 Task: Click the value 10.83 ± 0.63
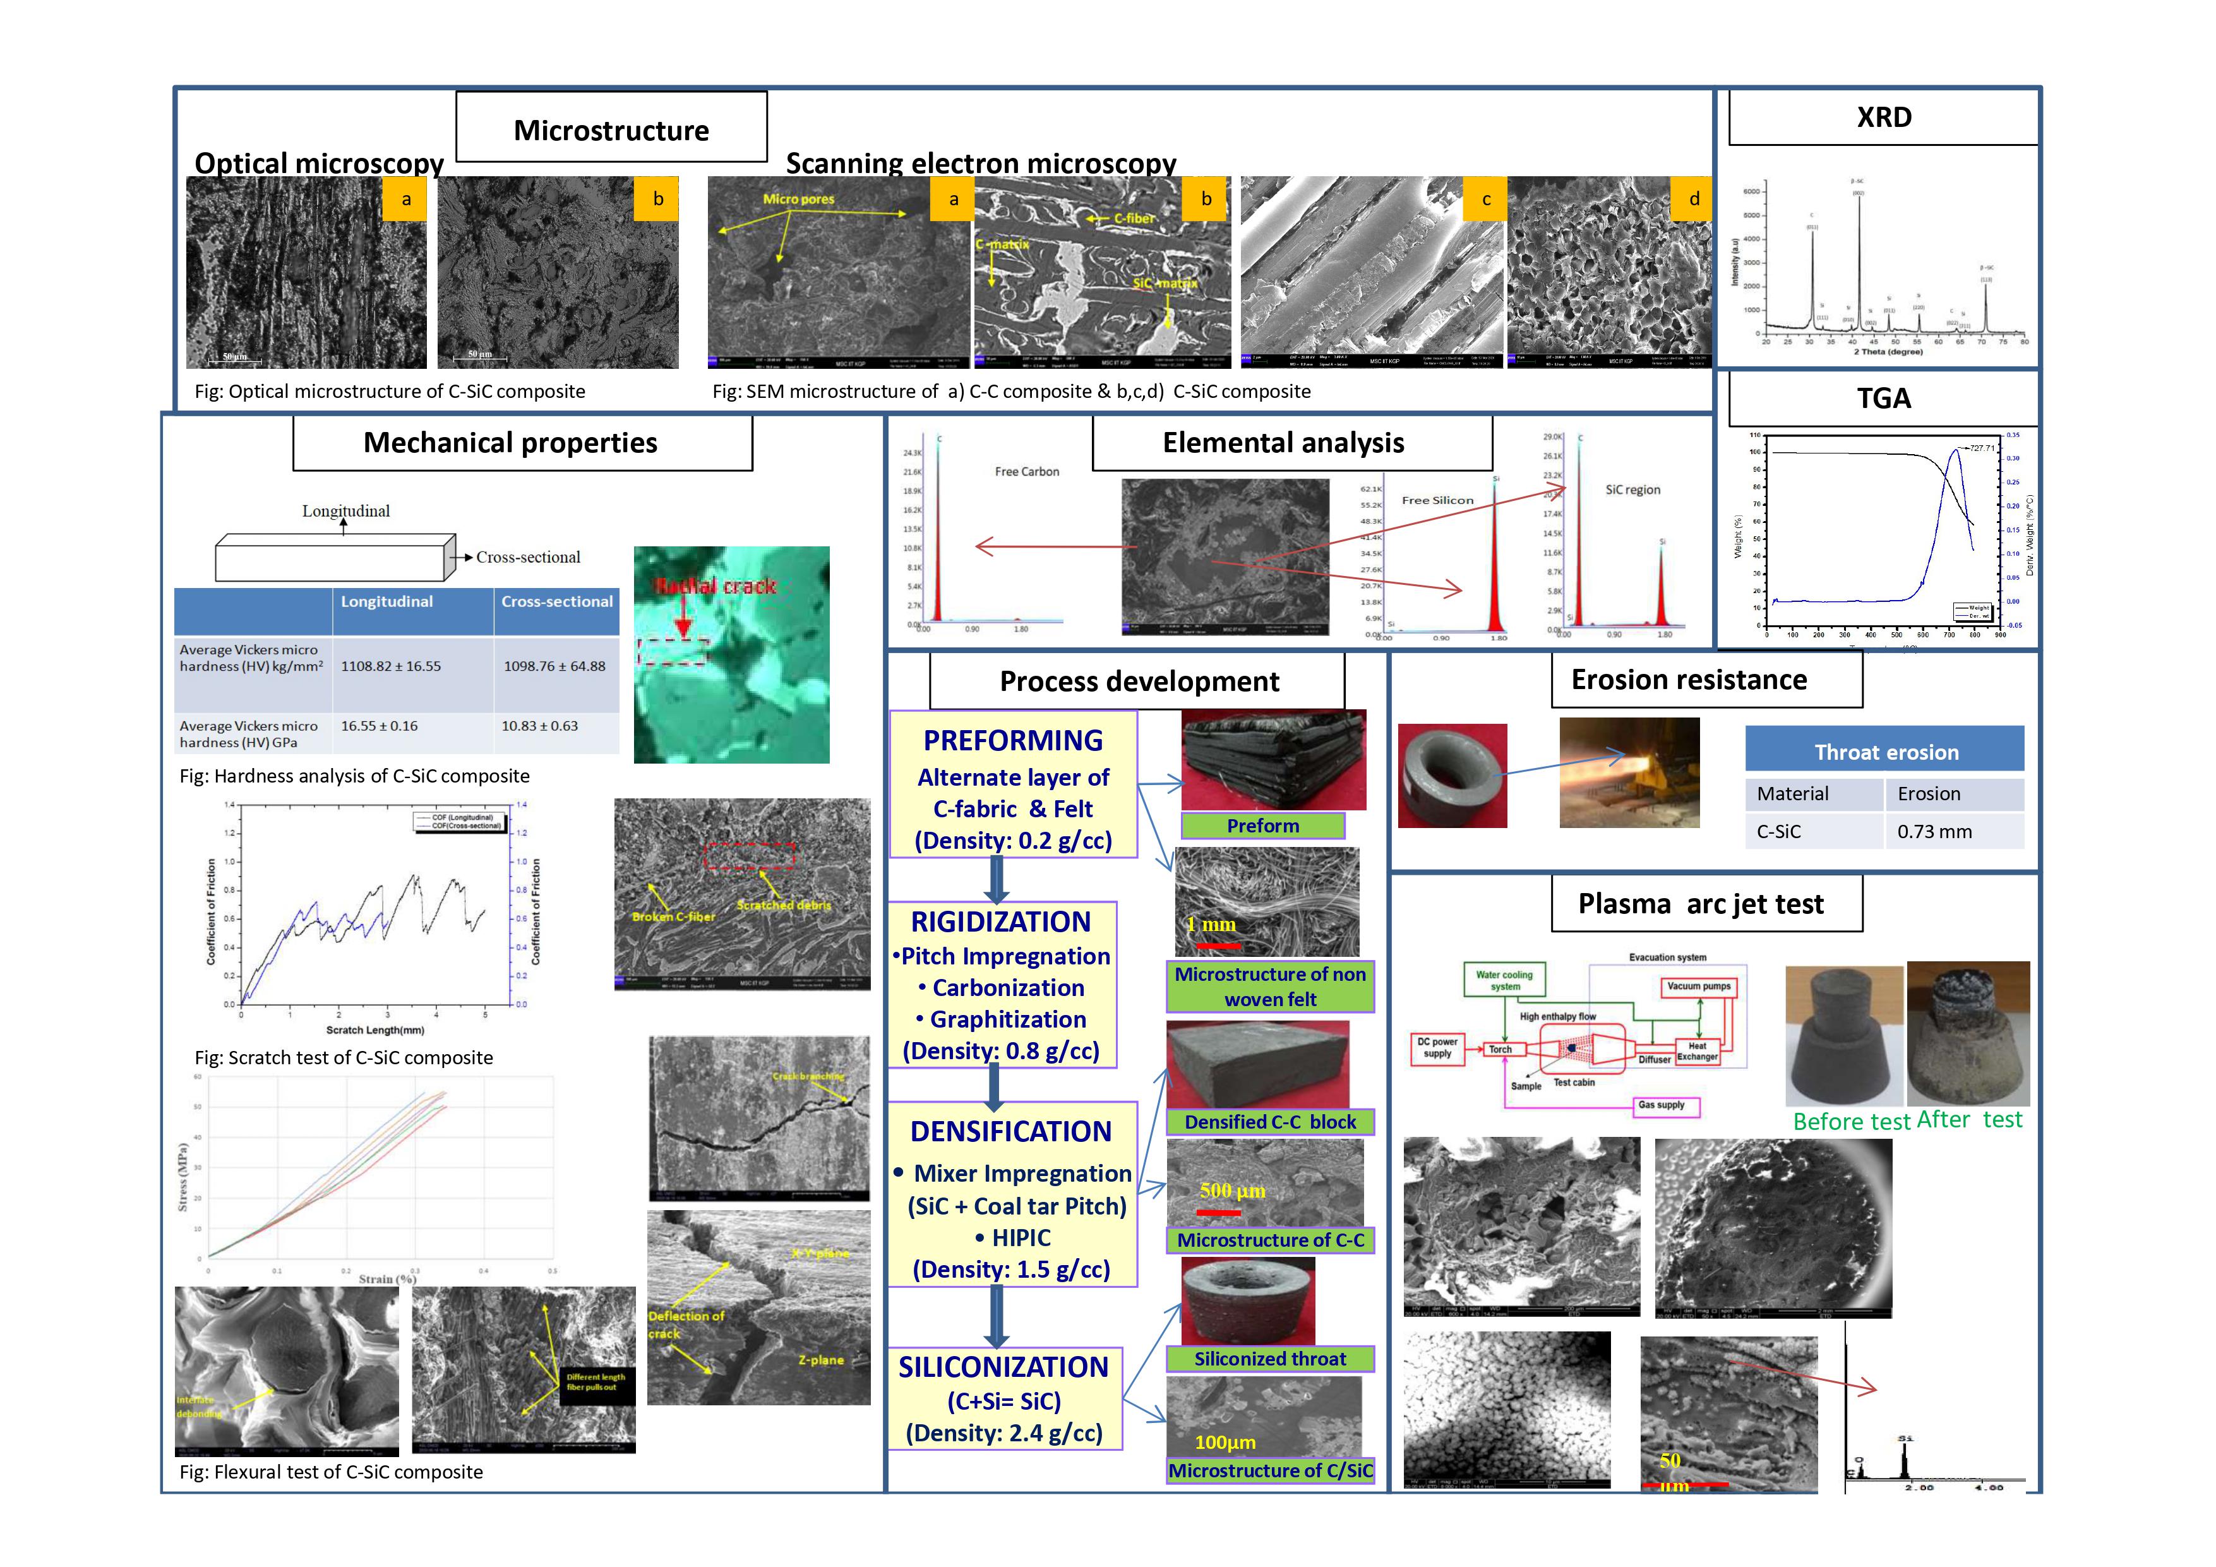pyautogui.click(x=539, y=726)
